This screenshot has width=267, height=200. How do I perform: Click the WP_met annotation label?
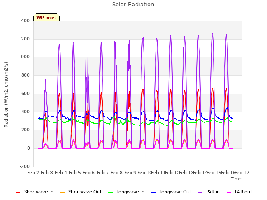pyautogui.click(x=46, y=17)
